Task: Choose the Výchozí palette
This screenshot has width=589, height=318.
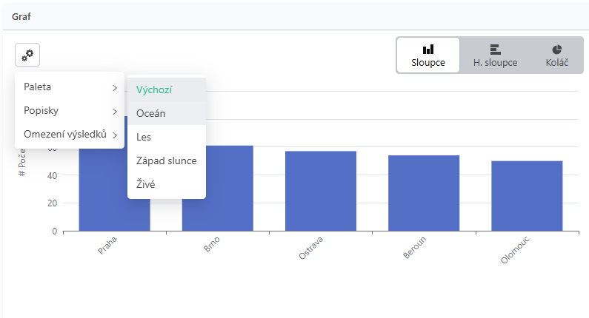Action: click(167, 89)
